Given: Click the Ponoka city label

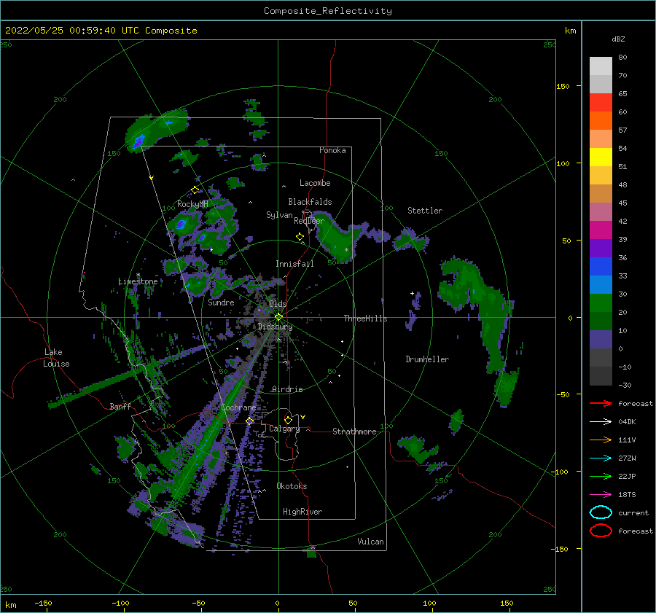Looking at the screenshot, I should click(332, 150).
